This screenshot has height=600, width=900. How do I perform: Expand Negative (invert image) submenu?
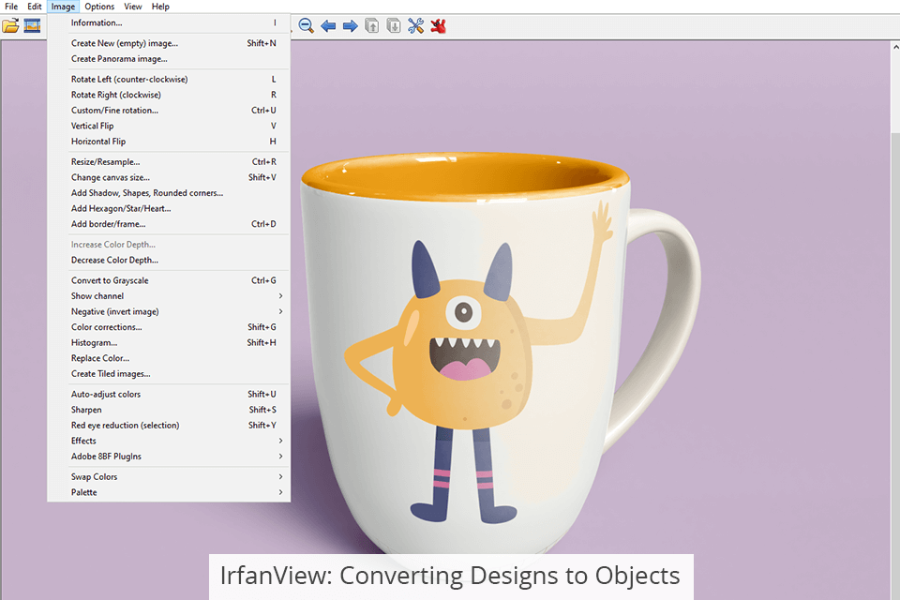[169, 311]
